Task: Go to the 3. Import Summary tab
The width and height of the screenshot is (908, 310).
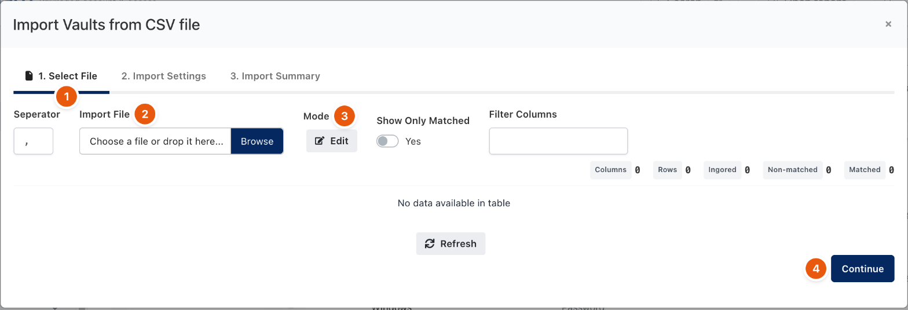Action: point(275,76)
